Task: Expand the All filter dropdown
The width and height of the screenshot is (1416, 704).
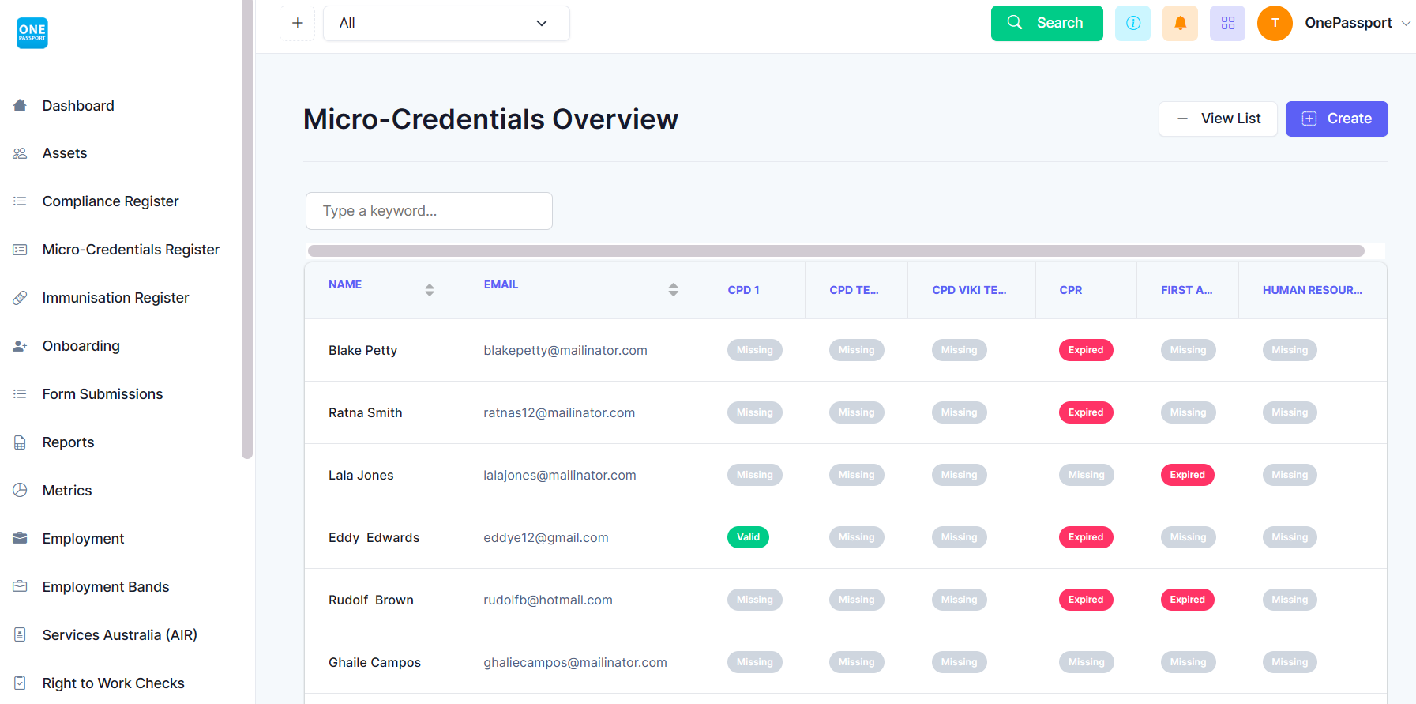Action: pyautogui.click(x=446, y=24)
